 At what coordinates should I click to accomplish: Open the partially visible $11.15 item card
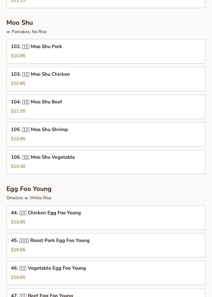(106, 4)
